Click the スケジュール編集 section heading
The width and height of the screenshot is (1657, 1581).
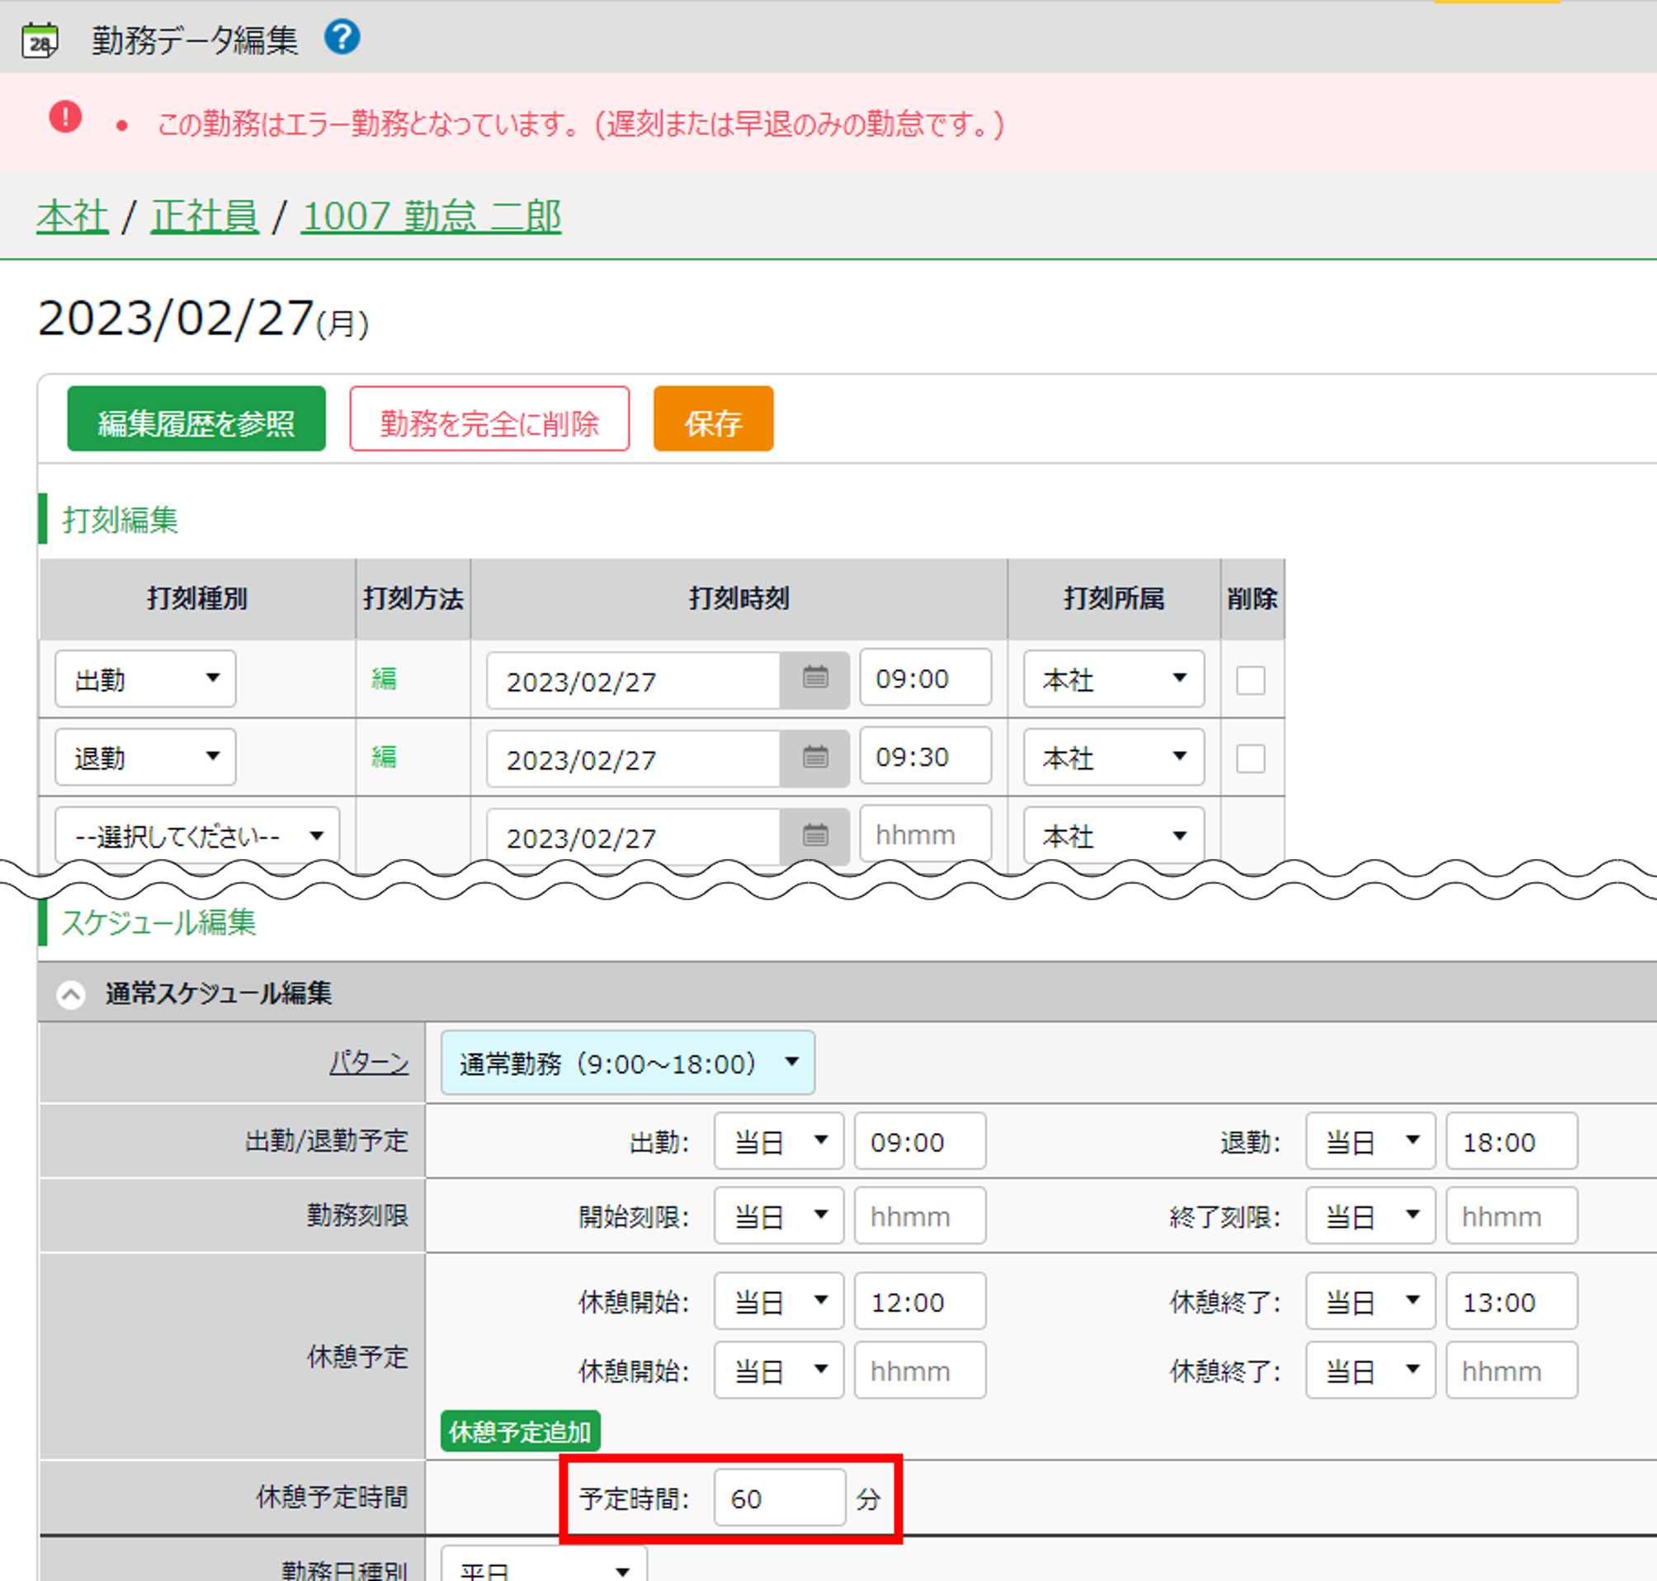[158, 922]
